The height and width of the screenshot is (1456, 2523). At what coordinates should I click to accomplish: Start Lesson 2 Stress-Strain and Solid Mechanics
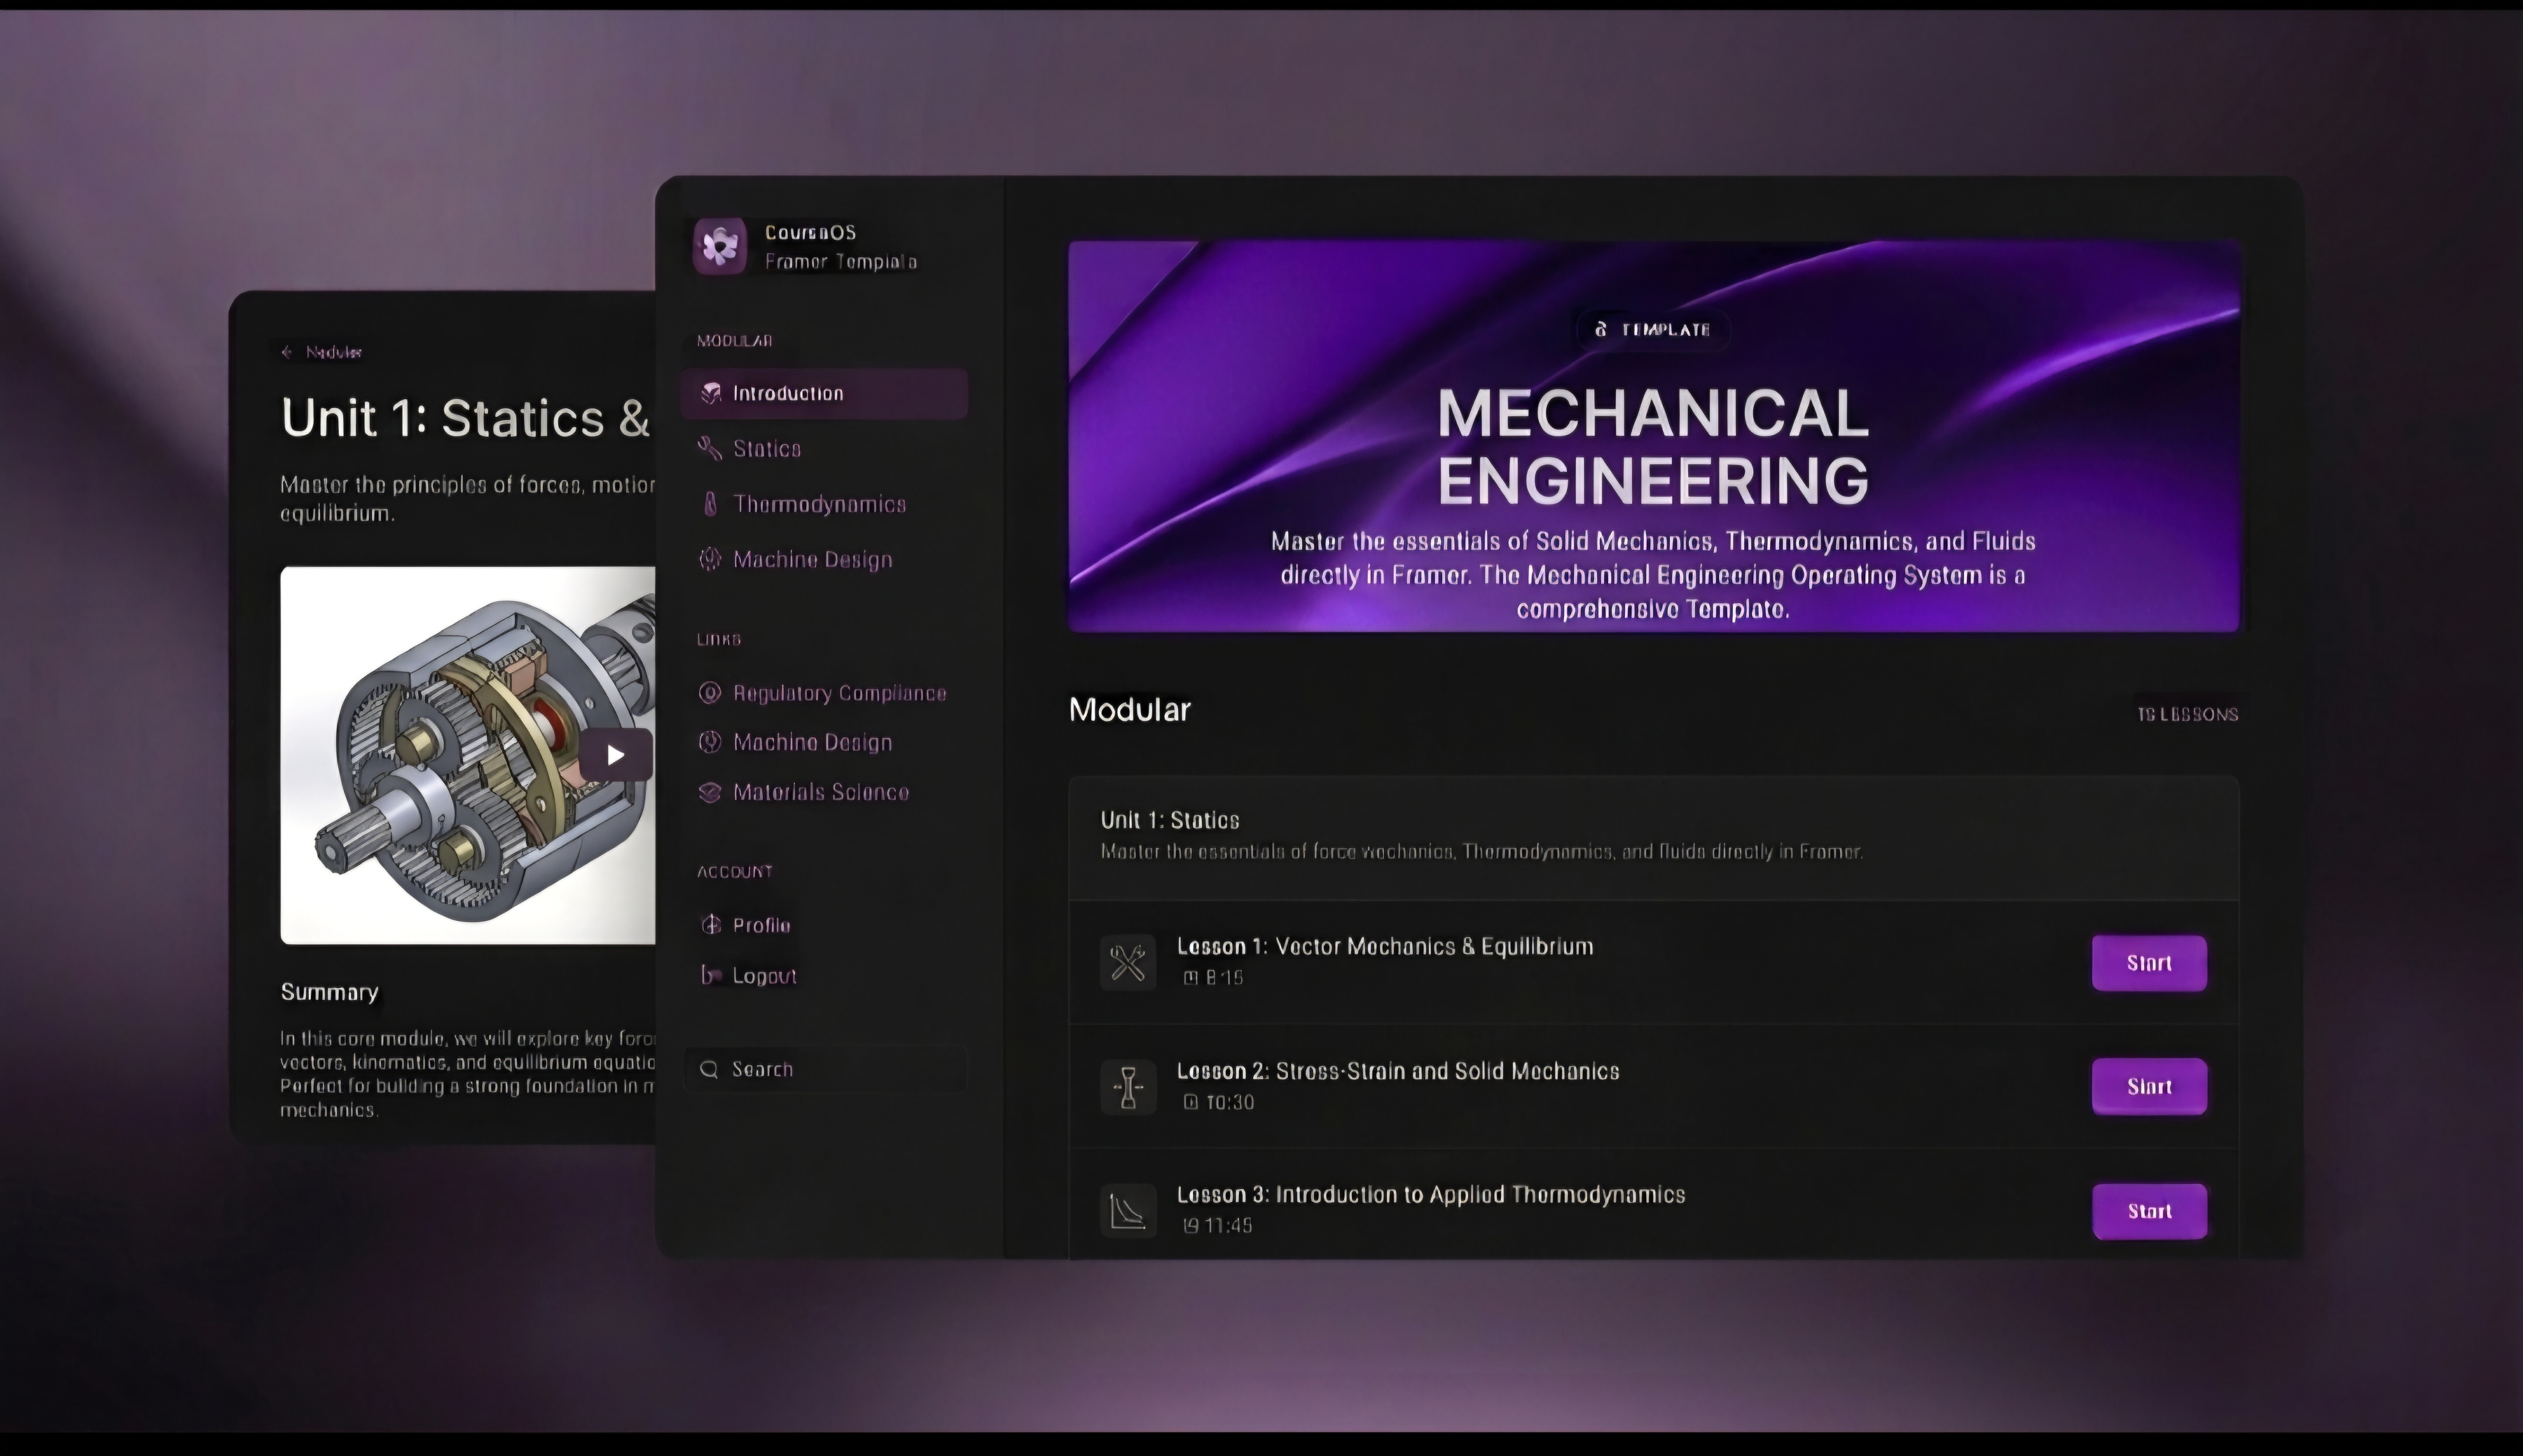coord(2149,1086)
